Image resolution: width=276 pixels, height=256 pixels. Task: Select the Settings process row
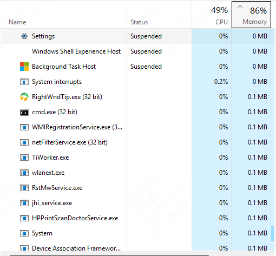(137, 36)
